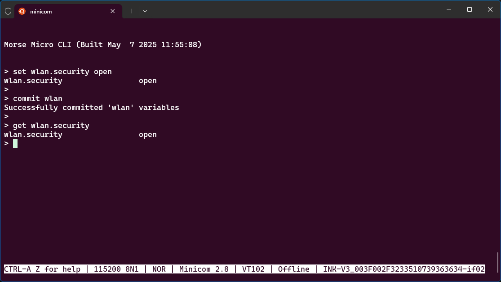Close the terminal window
The height and width of the screenshot is (282, 501).
(x=490, y=9)
